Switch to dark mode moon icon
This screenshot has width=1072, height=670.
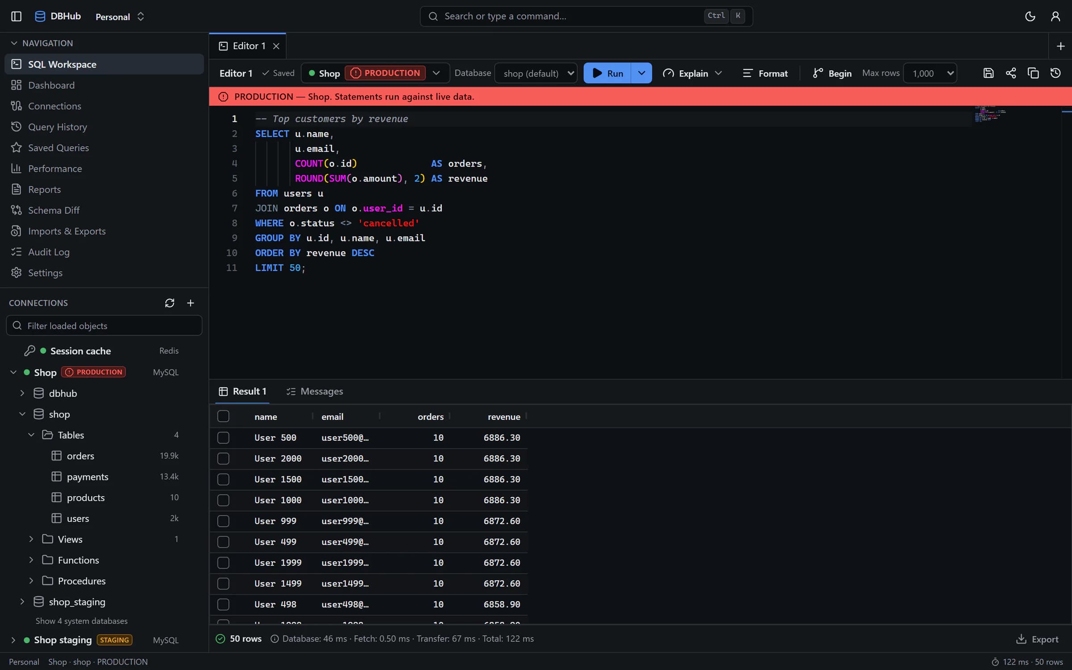point(1030,17)
